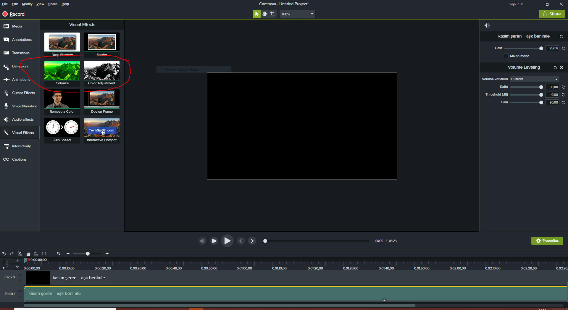Reset the Threshold (dB) value
Image resolution: width=568 pixels, height=310 pixels.
564,95
